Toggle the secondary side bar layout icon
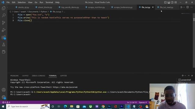This screenshot has width=195, height=109. [172, 2]
